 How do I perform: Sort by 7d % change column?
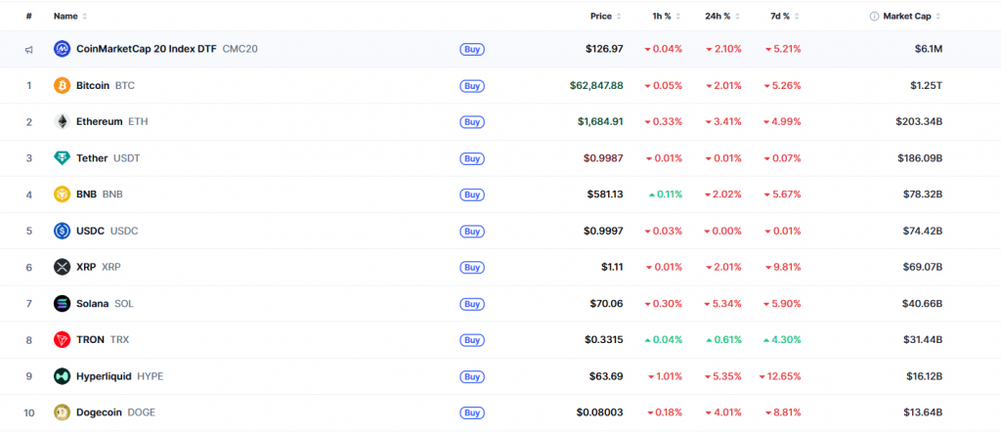click(x=785, y=16)
